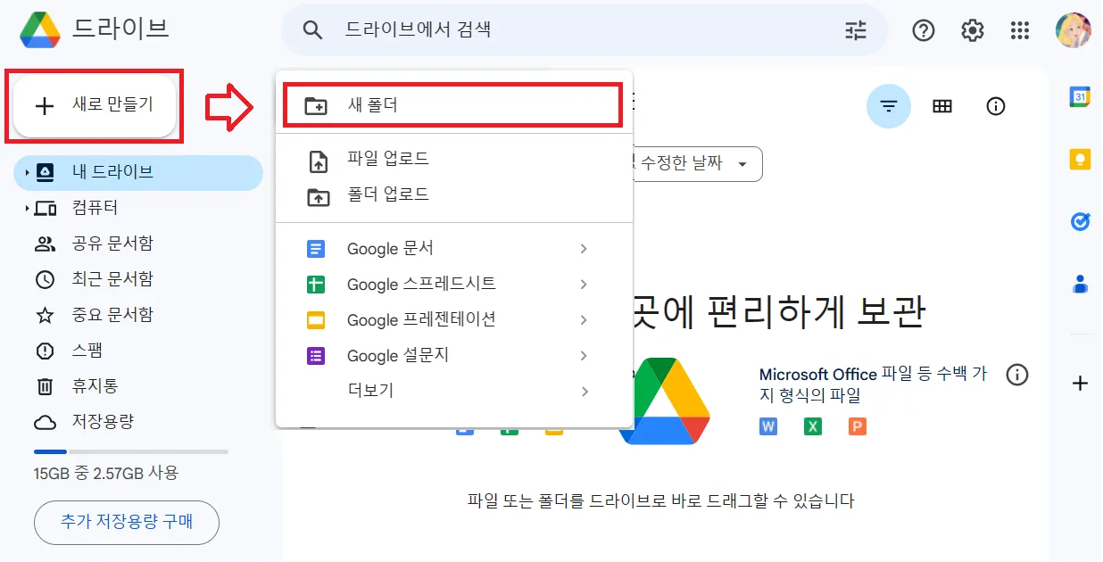Screen dimensions: 1103x562
Task: Expand the 컴퓨터 tree arrow
Action: pyautogui.click(x=27, y=208)
